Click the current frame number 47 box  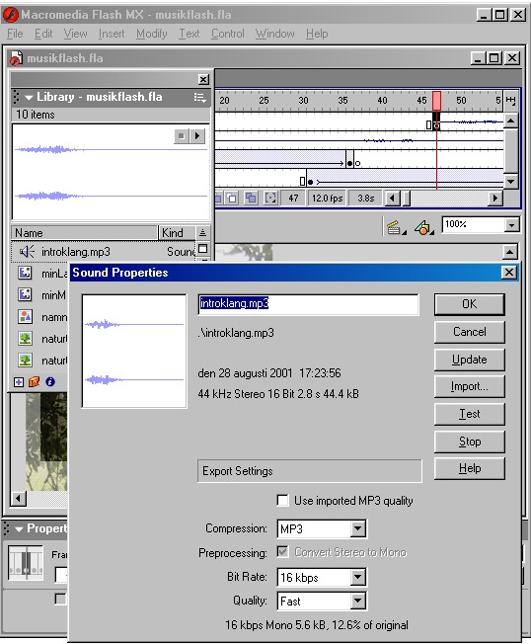coord(293,199)
